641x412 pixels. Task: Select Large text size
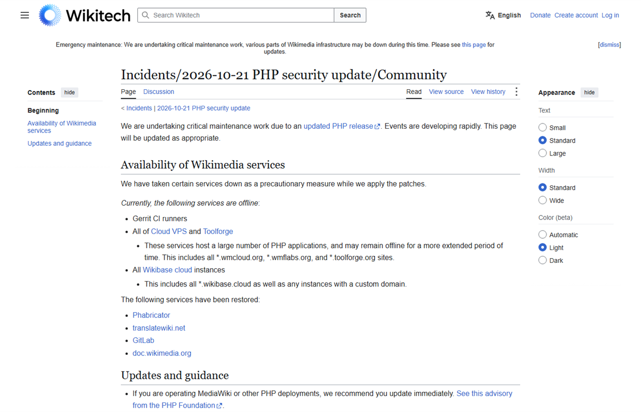tap(543, 153)
